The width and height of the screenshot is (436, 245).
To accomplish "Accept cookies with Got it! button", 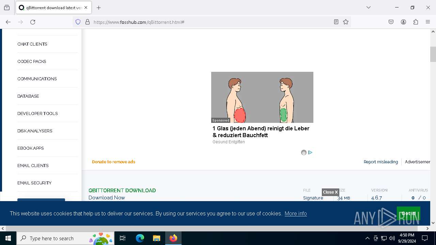I will (408, 213).
